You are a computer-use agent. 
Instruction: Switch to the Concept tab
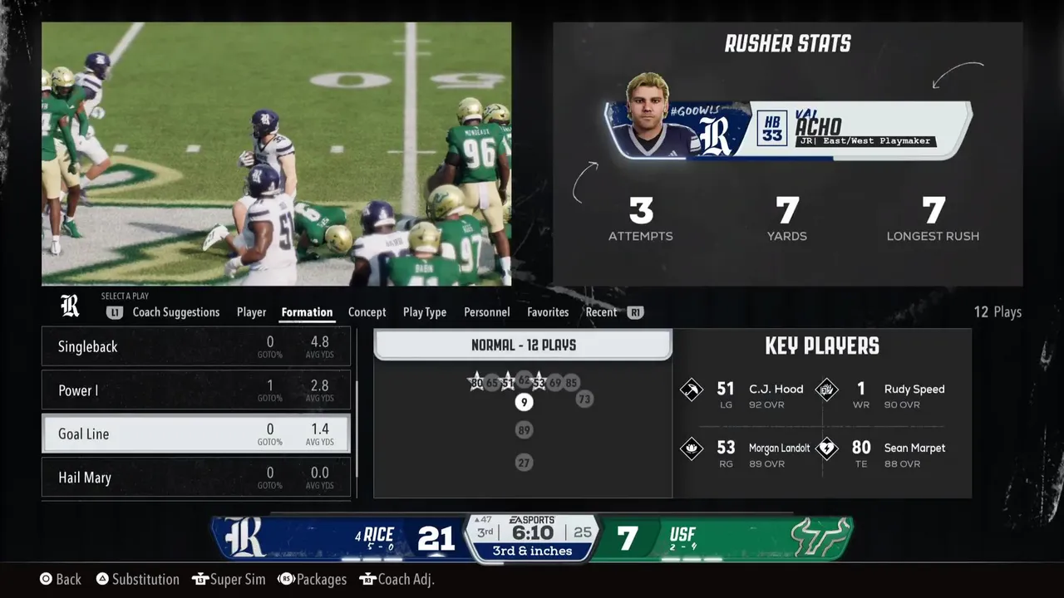coord(367,312)
